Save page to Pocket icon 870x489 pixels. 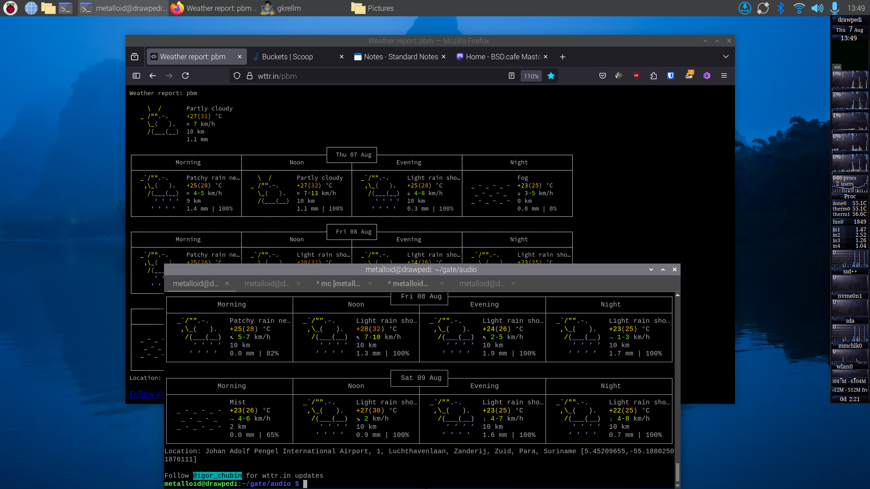(x=602, y=76)
